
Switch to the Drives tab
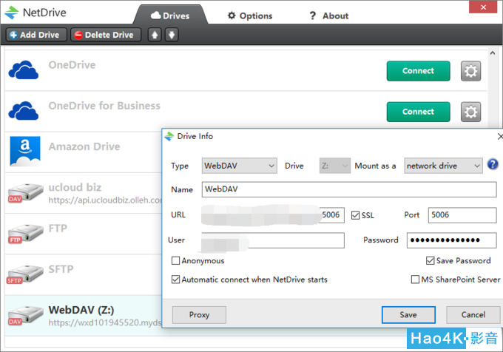click(170, 16)
